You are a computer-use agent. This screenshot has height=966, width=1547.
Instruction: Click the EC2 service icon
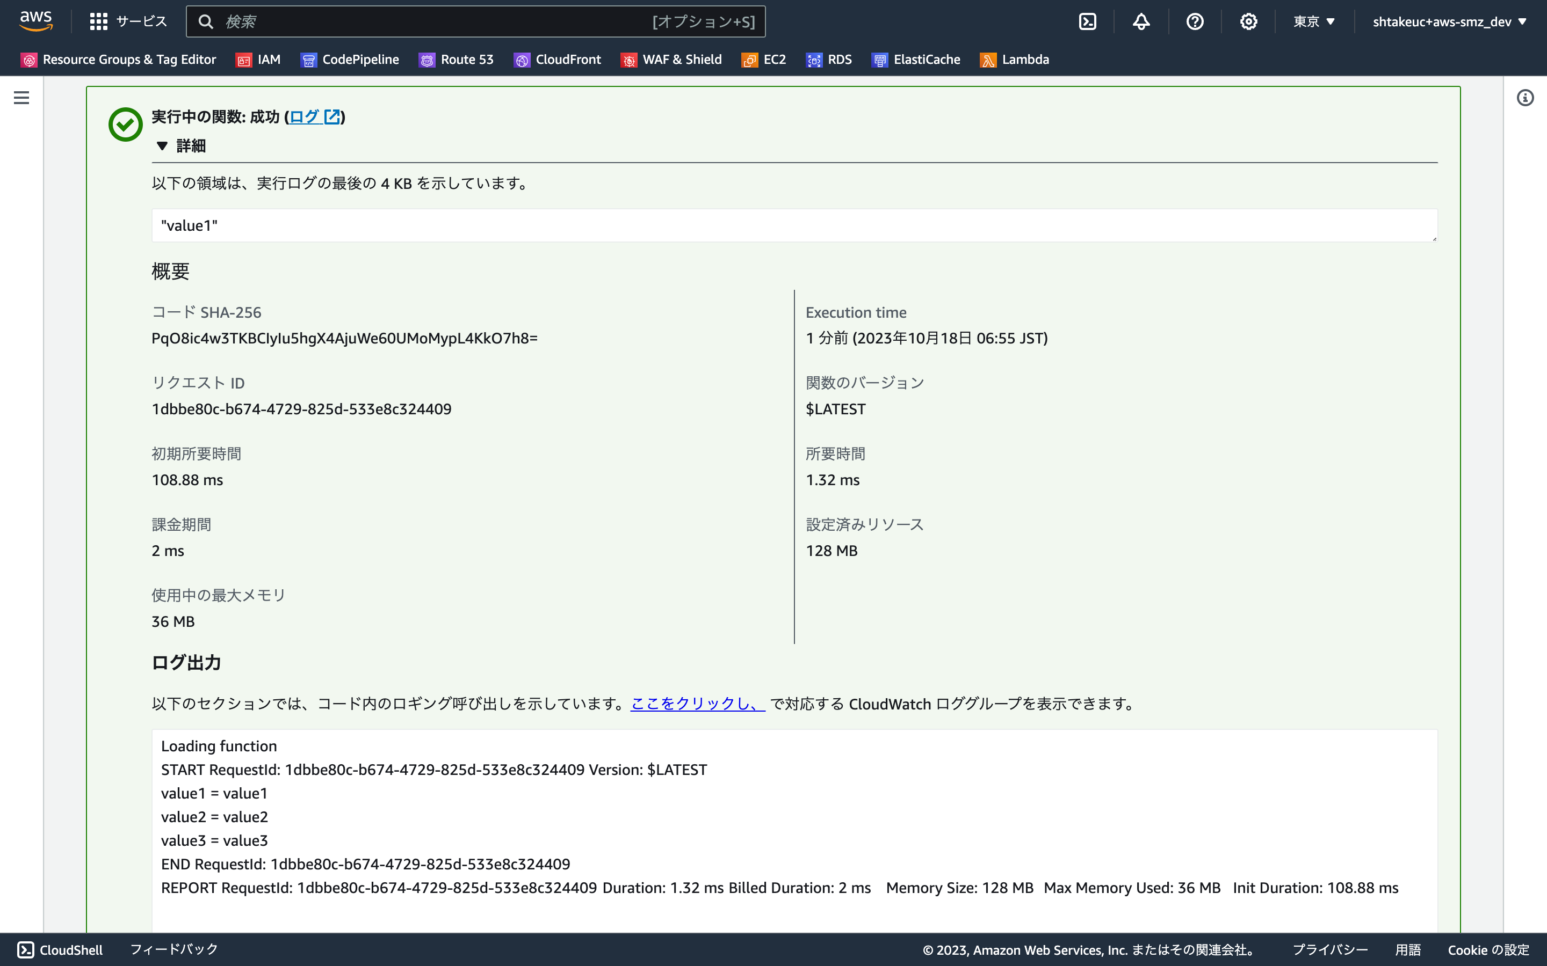pyautogui.click(x=749, y=60)
